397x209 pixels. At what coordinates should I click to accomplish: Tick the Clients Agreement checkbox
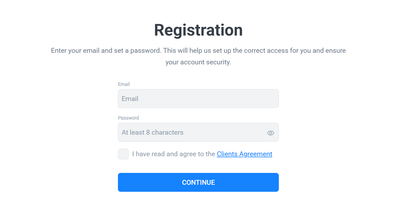[123, 154]
